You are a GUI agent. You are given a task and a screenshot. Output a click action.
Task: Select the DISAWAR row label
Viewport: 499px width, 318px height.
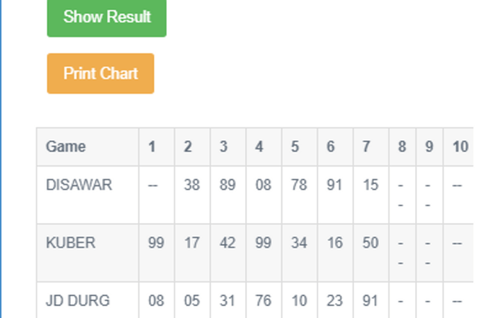tap(79, 185)
